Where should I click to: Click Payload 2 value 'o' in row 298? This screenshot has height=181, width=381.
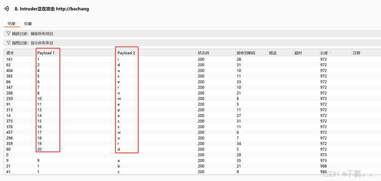118,138
